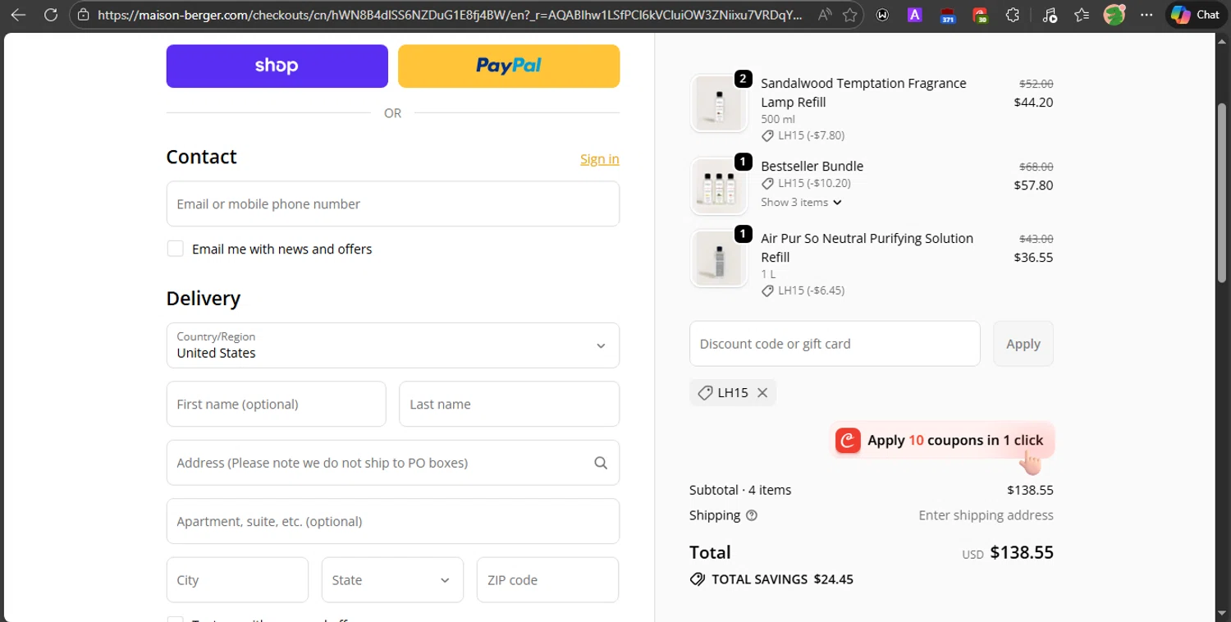Click the $57.80 discounted price
This screenshot has height=622, width=1231.
[x=1033, y=185]
